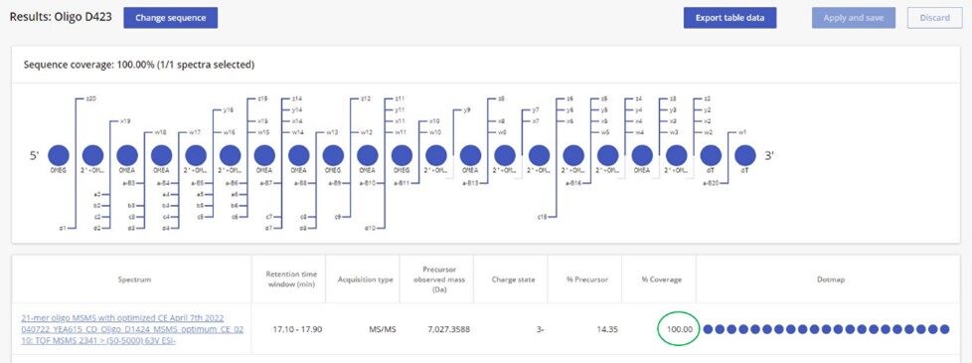Viewport: 972px width, 363px height.
Task: Select the nucleotide circle under the w1 bracket
Action: (x=745, y=156)
